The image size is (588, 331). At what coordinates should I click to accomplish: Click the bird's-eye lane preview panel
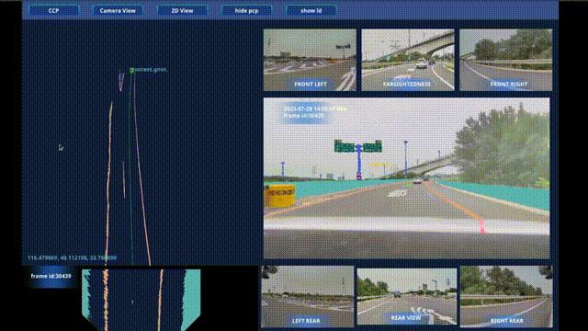[141, 300]
